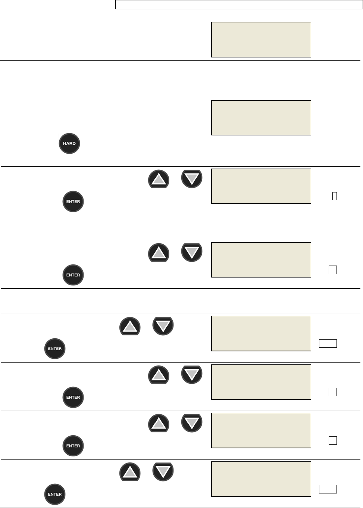Click the bottommost up arrow key
Viewport: 363px width, 508px height.
pos(130,472)
